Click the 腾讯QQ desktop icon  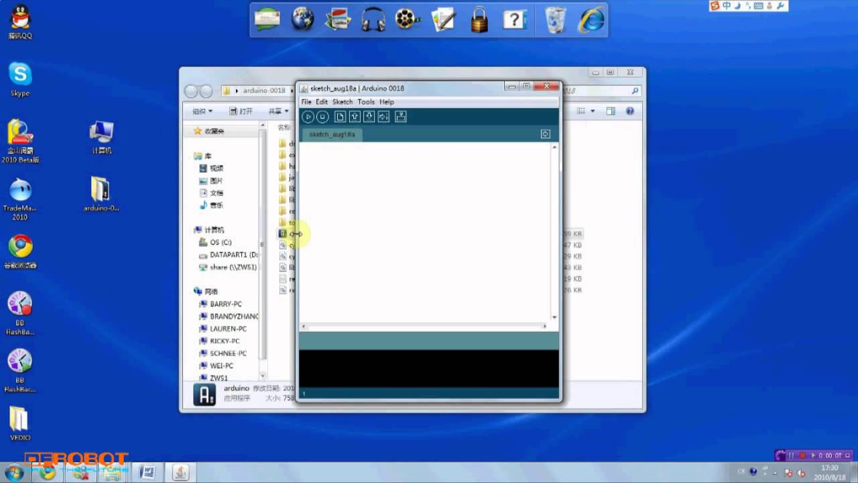(20, 22)
